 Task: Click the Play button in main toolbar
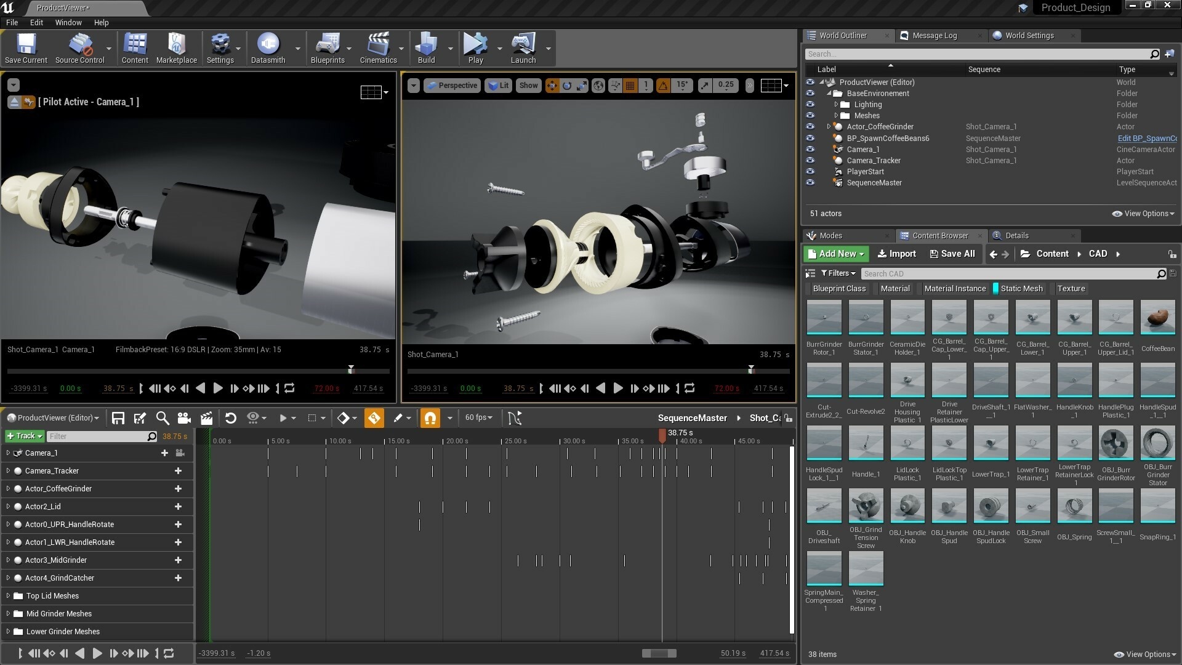click(474, 49)
